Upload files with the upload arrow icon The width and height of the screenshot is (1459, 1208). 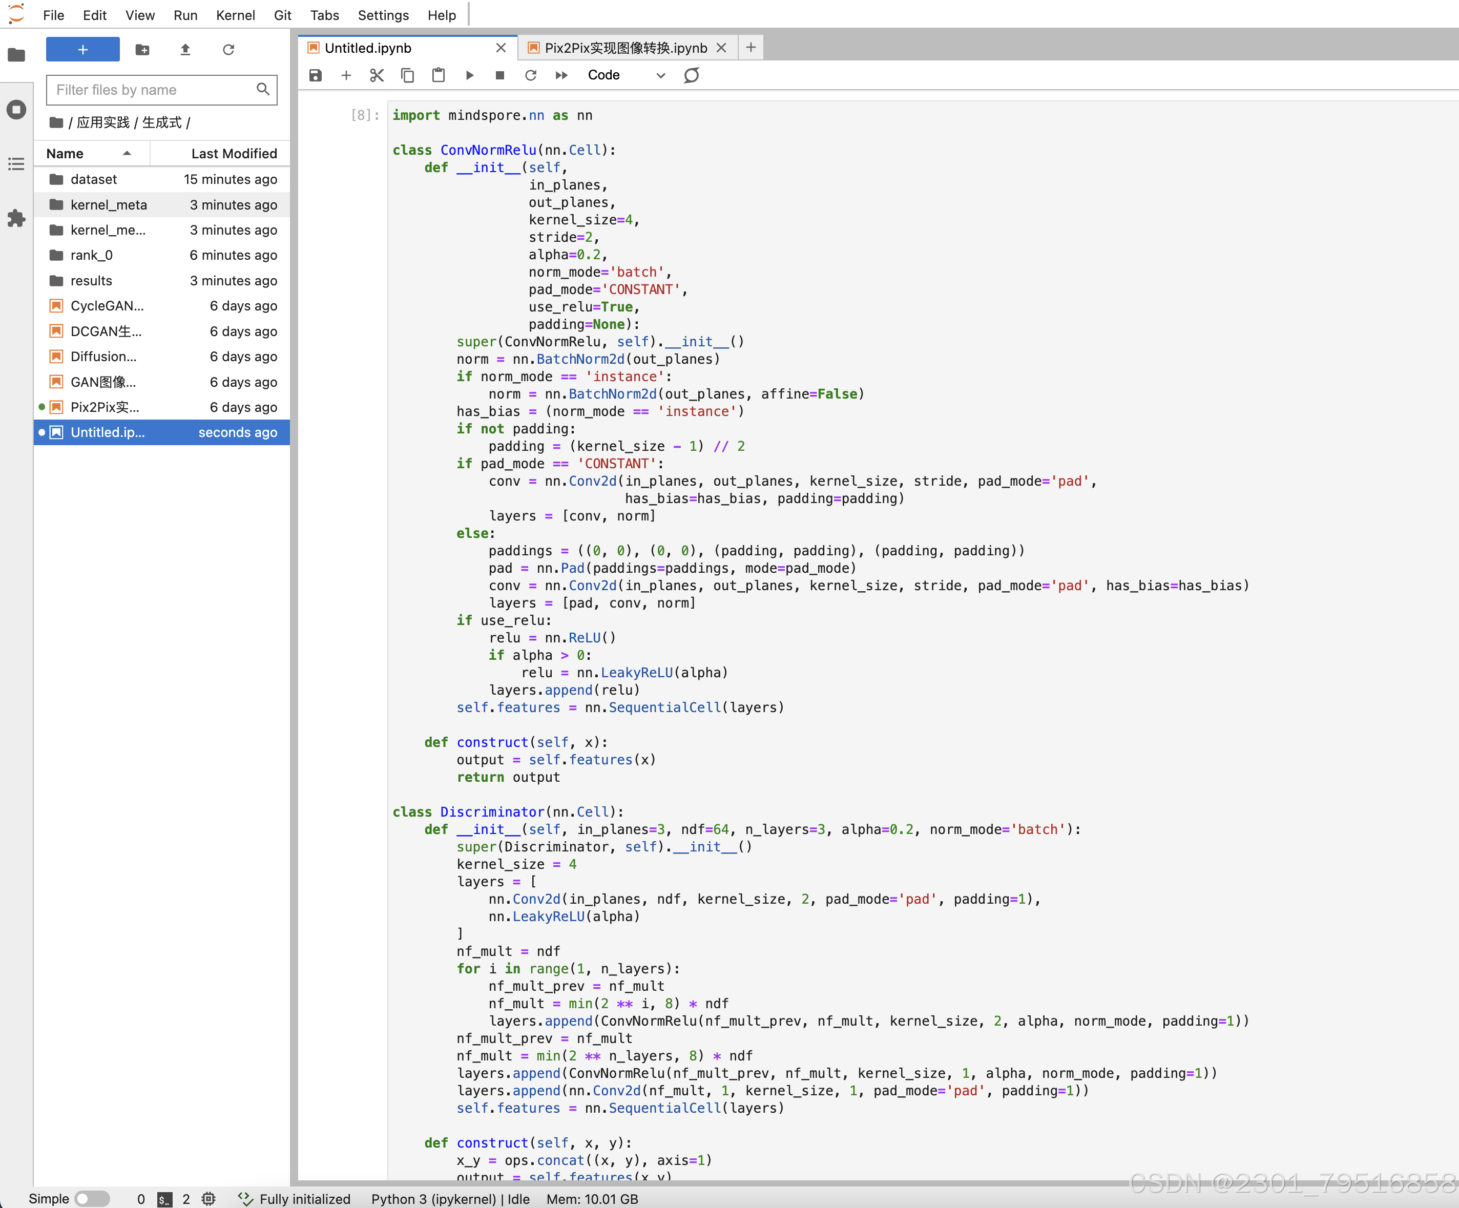185,49
